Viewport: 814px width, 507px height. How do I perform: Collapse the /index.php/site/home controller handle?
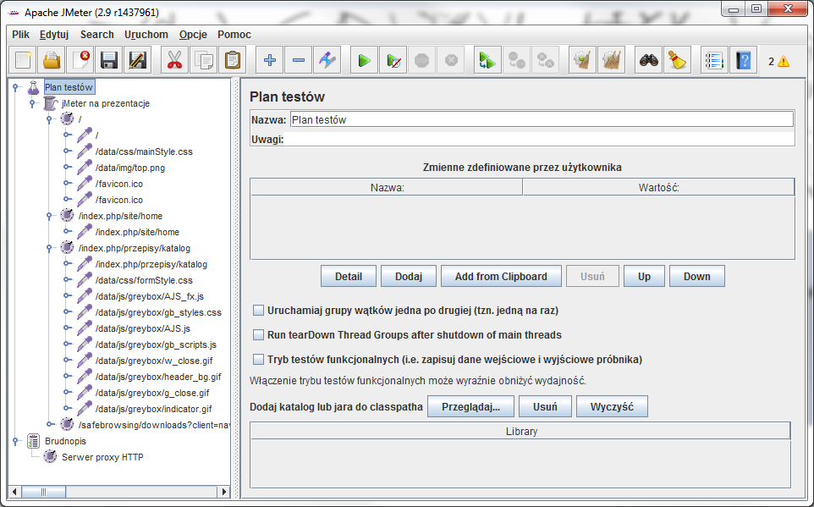pyautogui.click(x=49, y=216)
